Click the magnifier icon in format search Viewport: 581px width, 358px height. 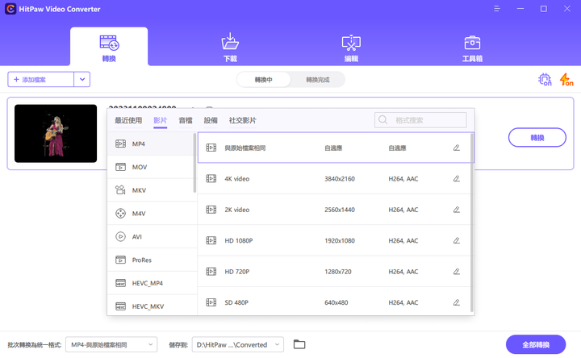(x=383, y=119)
